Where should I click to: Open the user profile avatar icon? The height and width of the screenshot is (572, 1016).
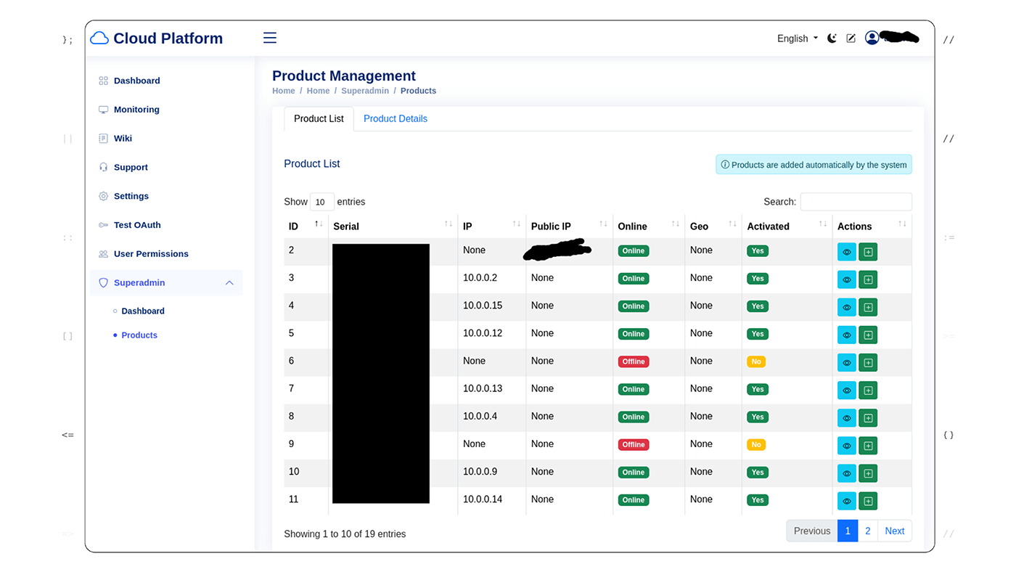(872, 38)
